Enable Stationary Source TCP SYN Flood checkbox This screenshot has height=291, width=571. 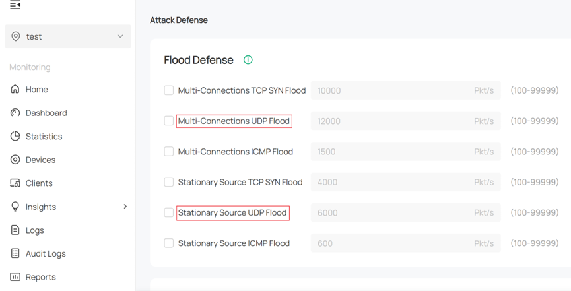tap(168, 182)
